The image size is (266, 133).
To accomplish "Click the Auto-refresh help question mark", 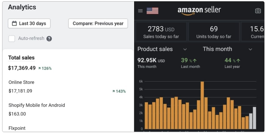I will 49,39.
